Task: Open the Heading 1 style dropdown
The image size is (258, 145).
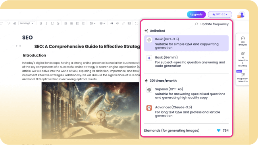Action: [27, 23]
